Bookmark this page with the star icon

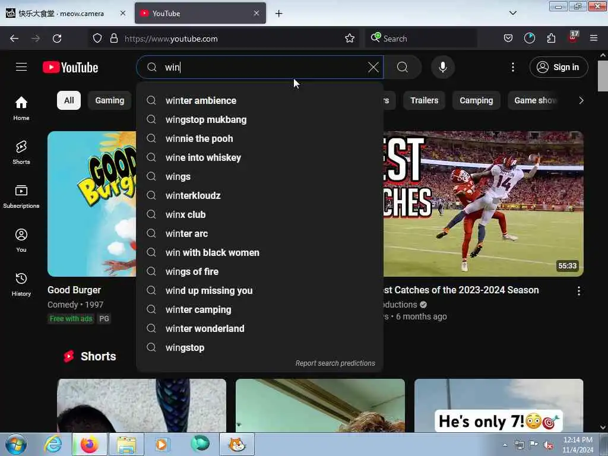(x=349, y=39)
